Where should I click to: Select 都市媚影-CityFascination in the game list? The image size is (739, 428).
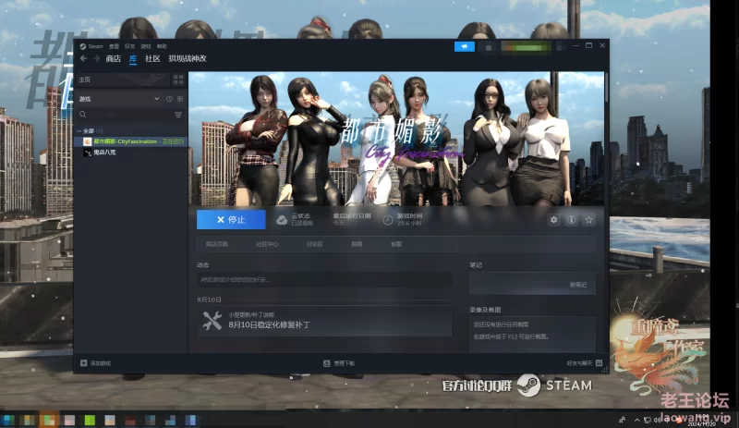click(x=130, y=141)
